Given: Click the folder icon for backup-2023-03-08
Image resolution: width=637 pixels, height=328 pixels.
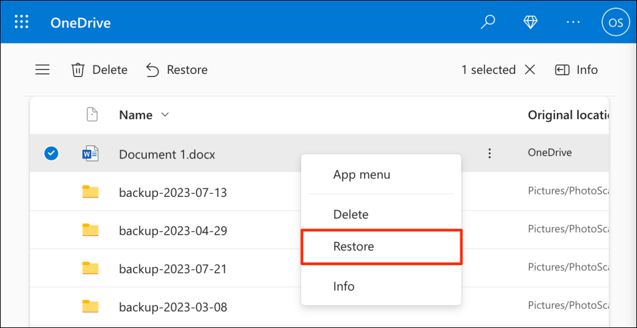Looking at the screenshot, I should pos(90,306).
